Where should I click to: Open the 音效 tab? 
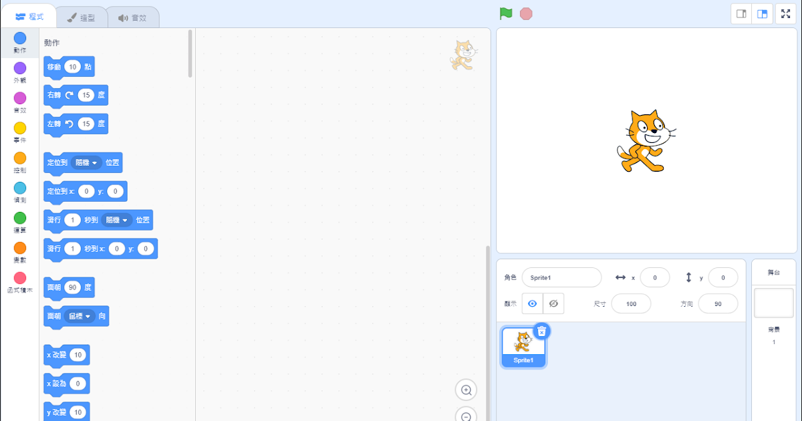click(133, 17)
